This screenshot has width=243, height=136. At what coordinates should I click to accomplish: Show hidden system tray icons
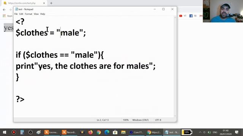[200, 132]
